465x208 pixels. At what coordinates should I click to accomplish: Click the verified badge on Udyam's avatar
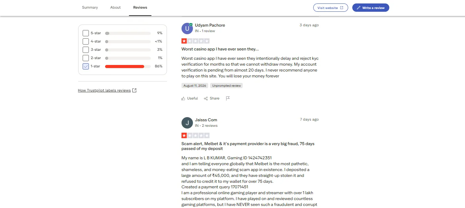191,25
